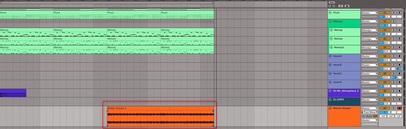Toggle track activator 16 for Vocal A
This screenshot has width=406, height=129.
tap(385, 56)
